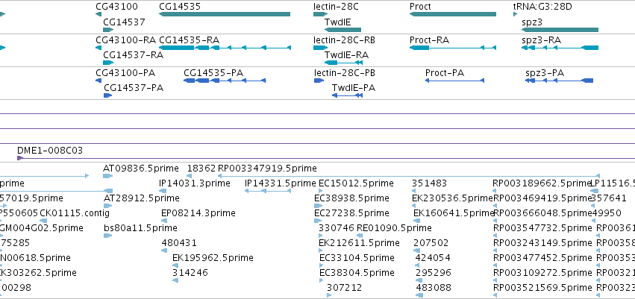The image size is (635, 299).
Task: Click the CG43100 gene arrow glyph
Action: [98, 15]
